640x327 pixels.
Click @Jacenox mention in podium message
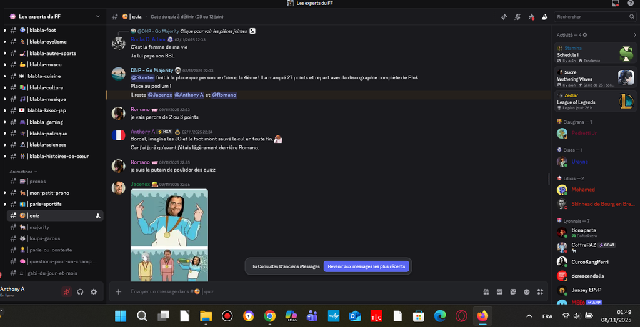click(159, 95)
